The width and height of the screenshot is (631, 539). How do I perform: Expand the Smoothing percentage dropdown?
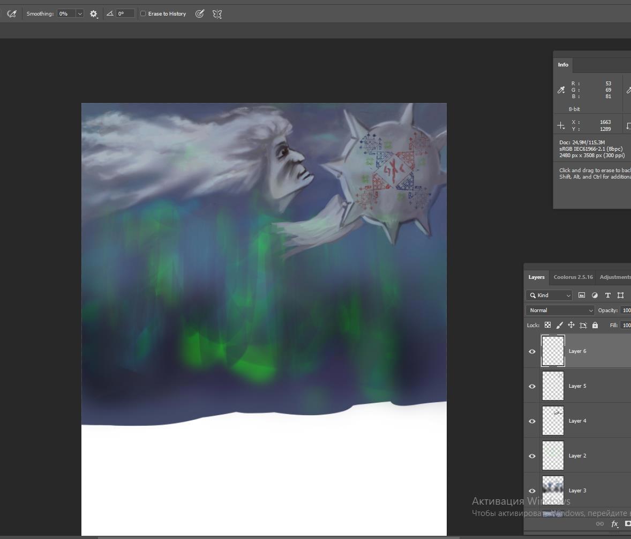[x=80, y=14]
